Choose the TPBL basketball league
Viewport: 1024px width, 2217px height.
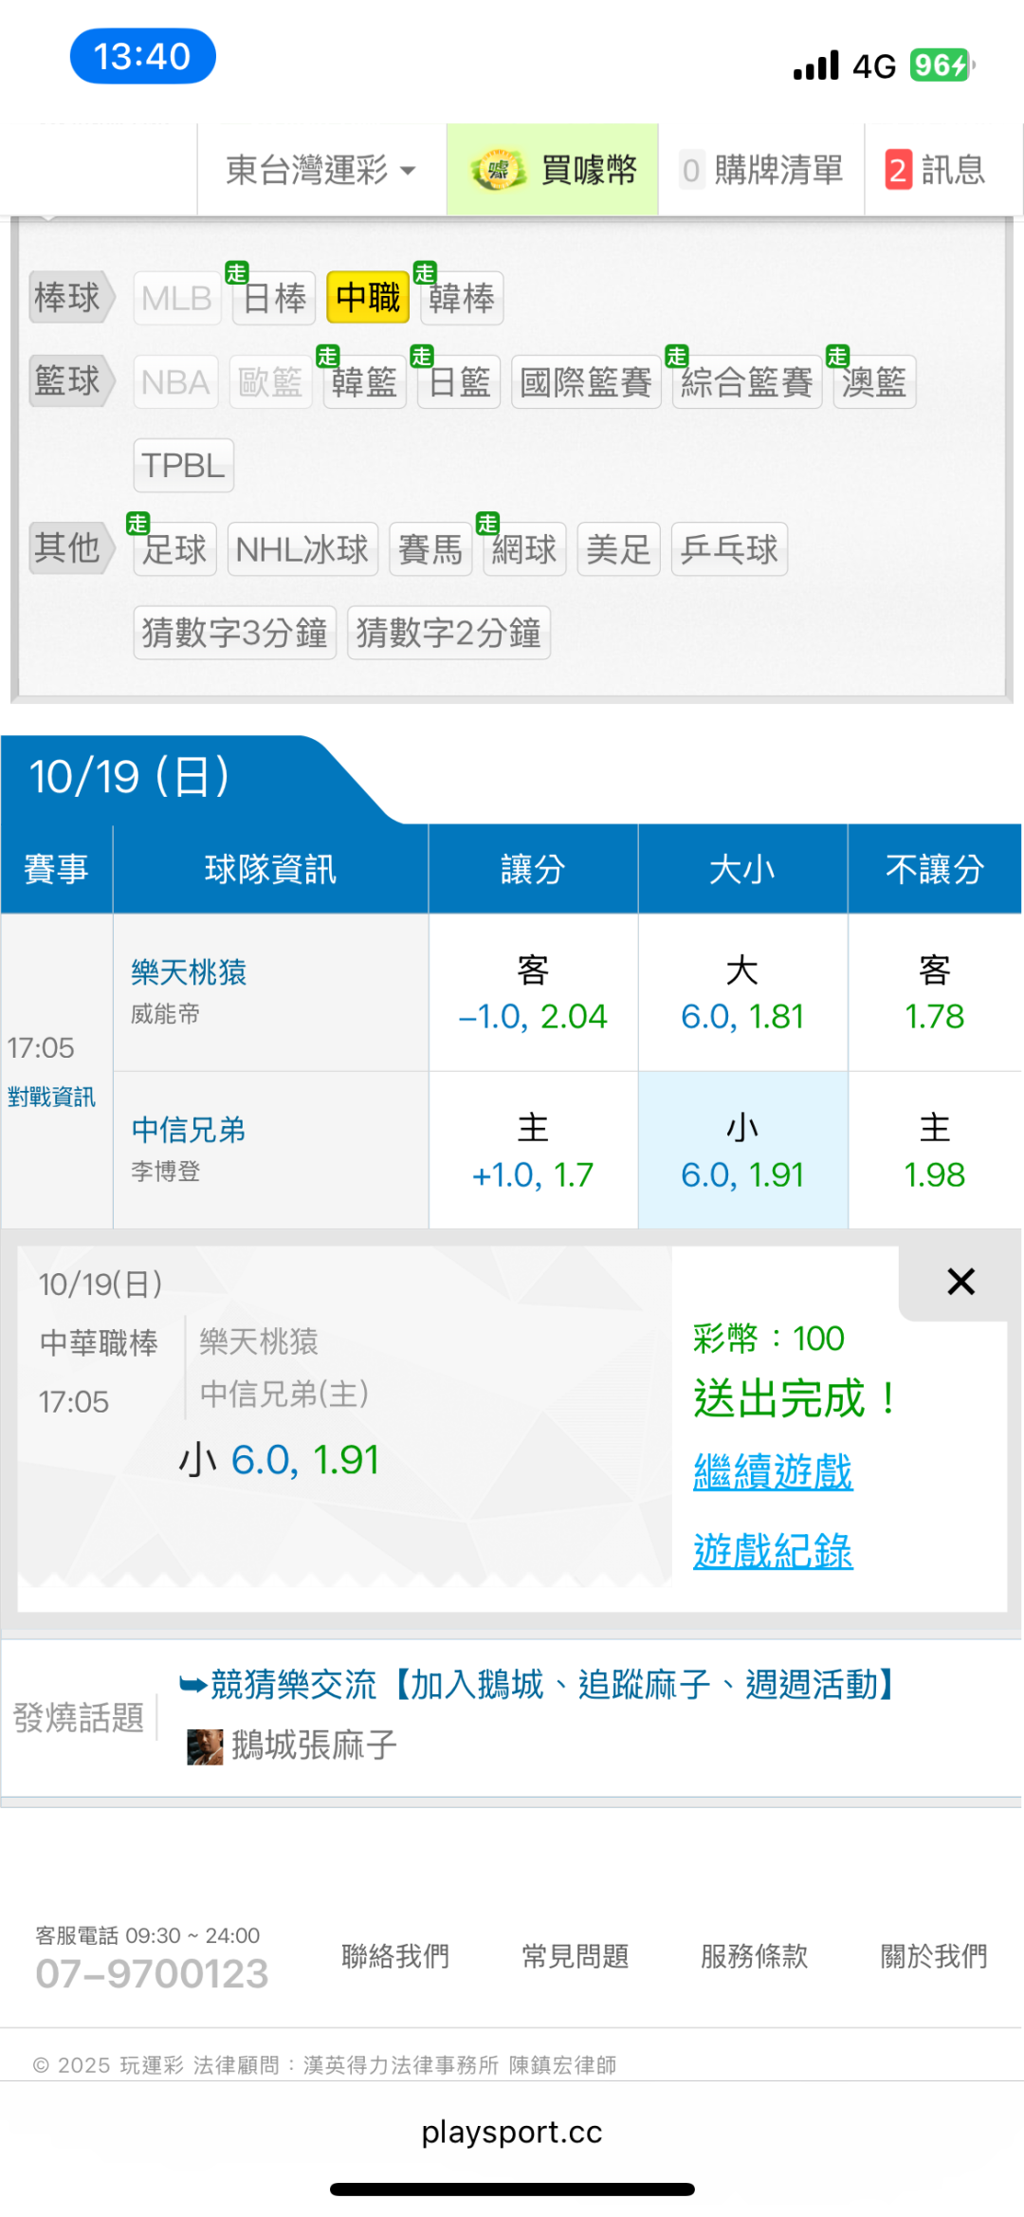tap(183, 466)
